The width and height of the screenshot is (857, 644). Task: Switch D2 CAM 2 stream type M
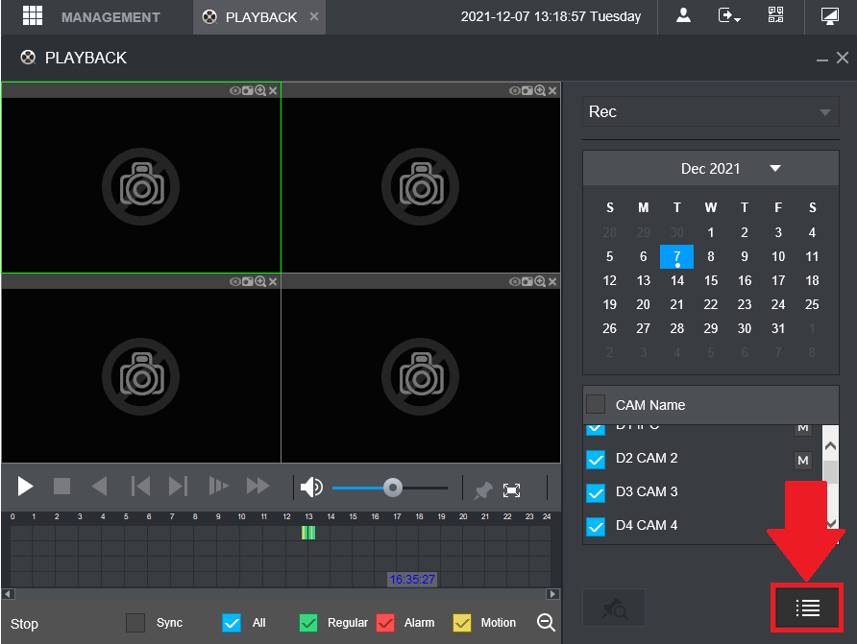(803, 460)
